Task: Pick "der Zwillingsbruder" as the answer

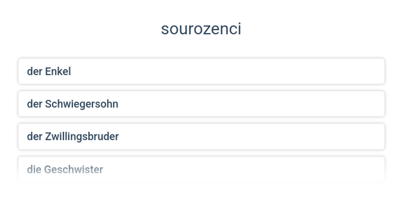Action: point(201,136)
